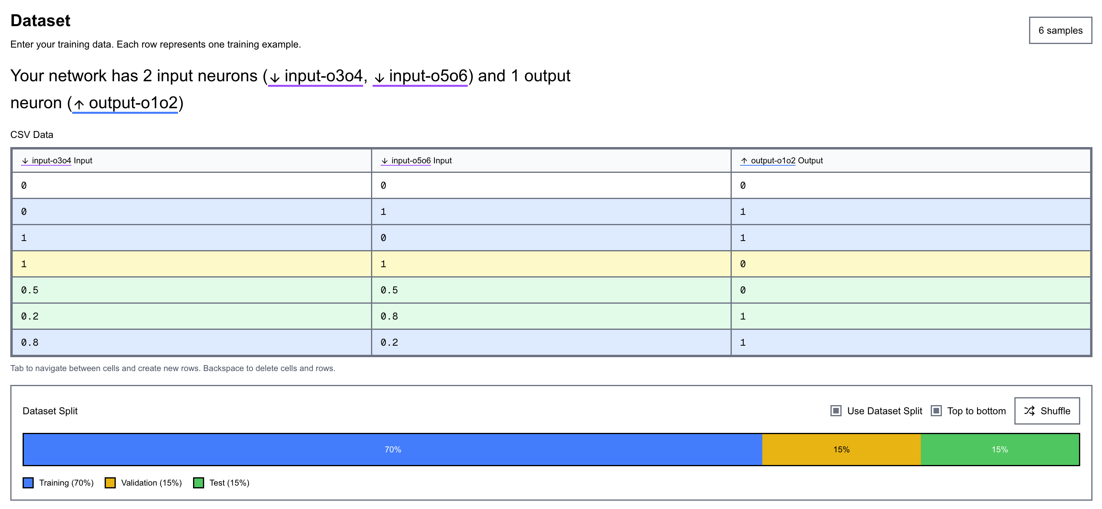Viewport: 1102px width, 509px height.
Task: Select the 0.8 cell in input-o5o6 column
Action: [x=551, y=316]
